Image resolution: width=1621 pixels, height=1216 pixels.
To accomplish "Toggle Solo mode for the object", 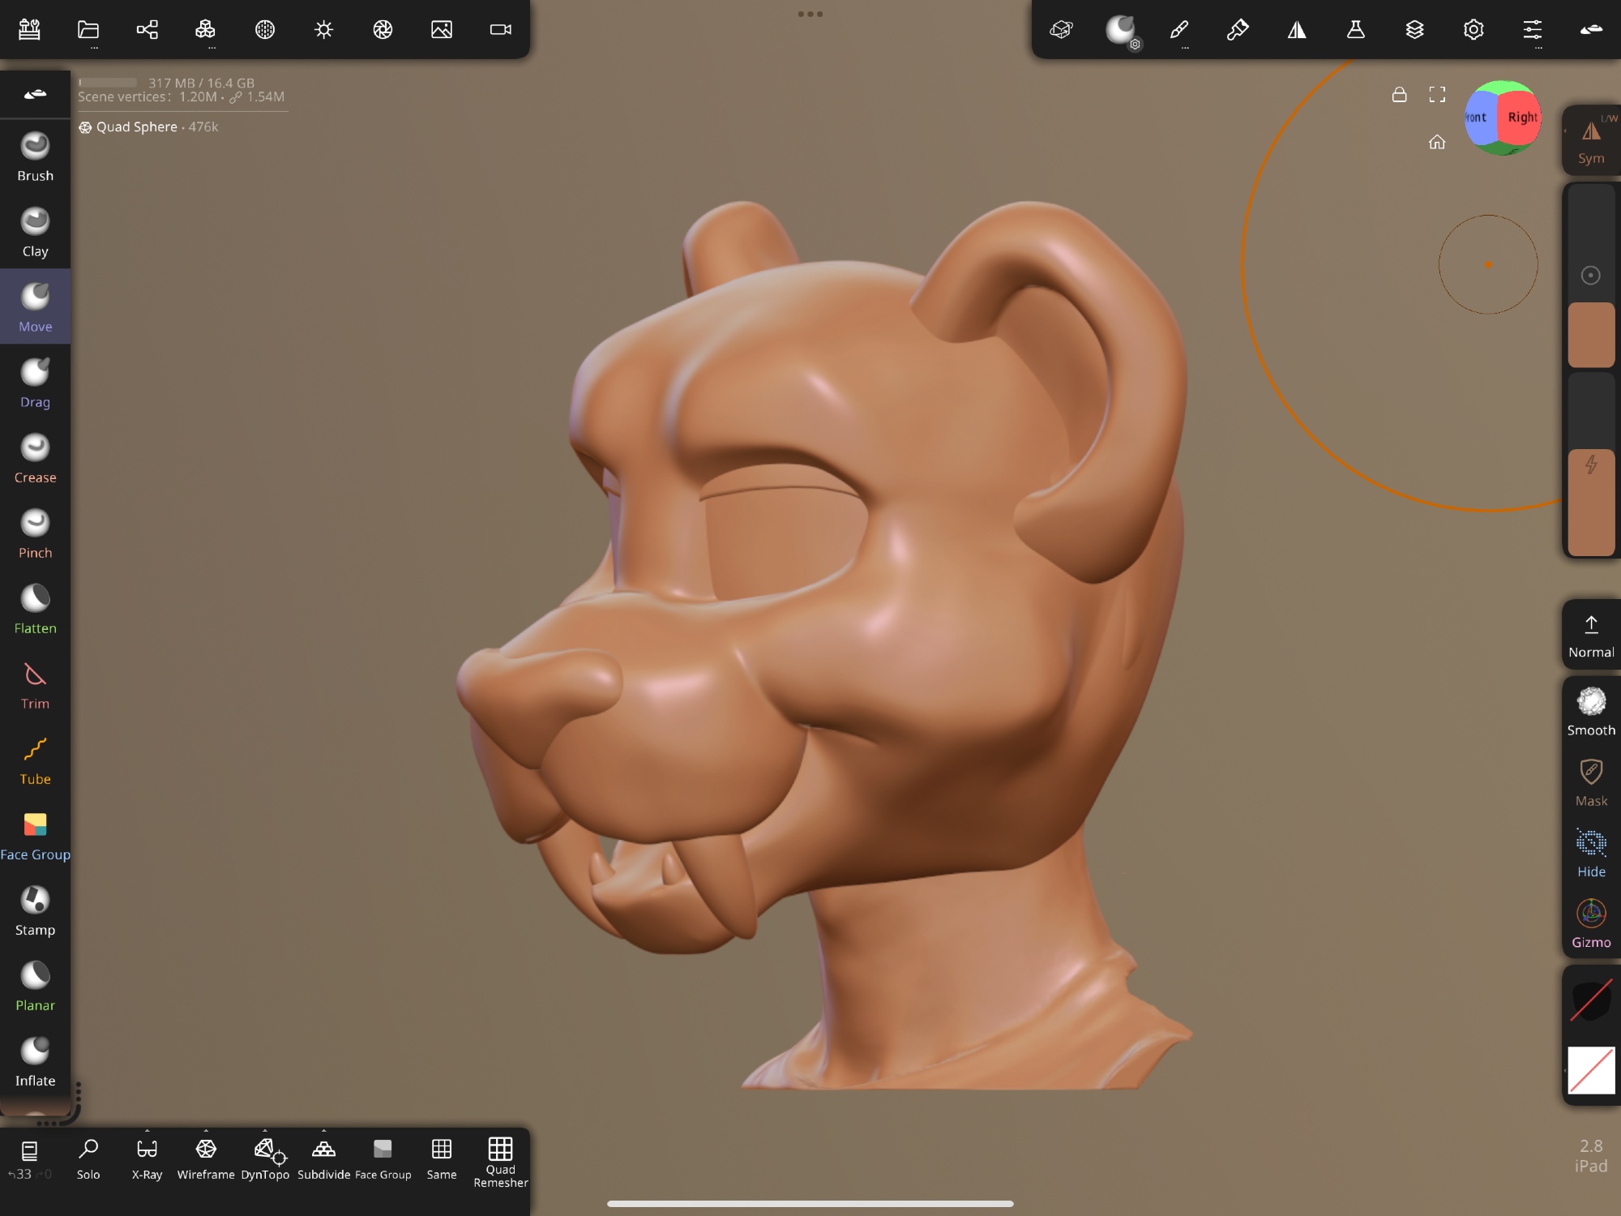I will coord(88,1157).
